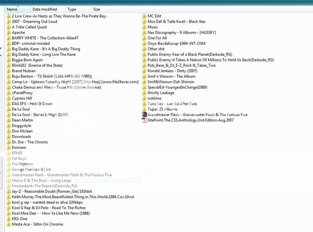Image resolution: width=313 pixels, height=232 pixels.
Task: Click the folder icon beside 'cPanelProxy'
Action: click(8, 93)
